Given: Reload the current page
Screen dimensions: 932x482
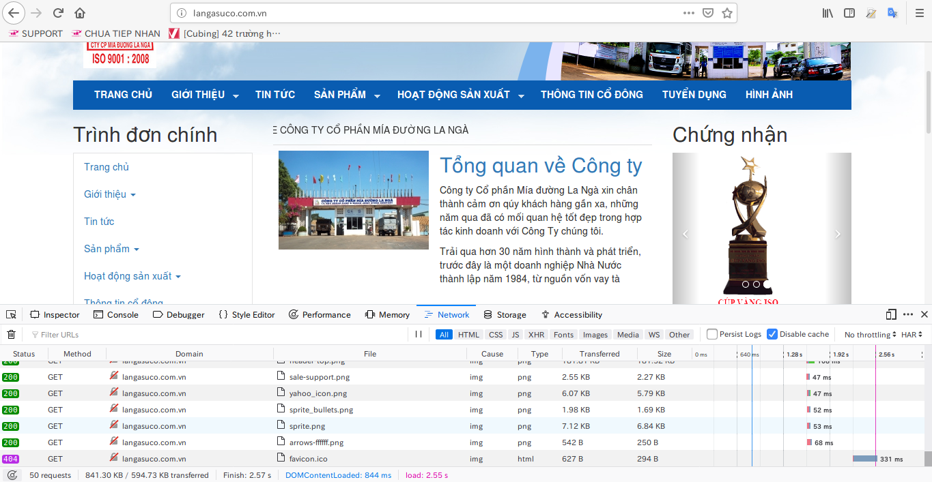Looking at the screenshot, I should point(59,12).
